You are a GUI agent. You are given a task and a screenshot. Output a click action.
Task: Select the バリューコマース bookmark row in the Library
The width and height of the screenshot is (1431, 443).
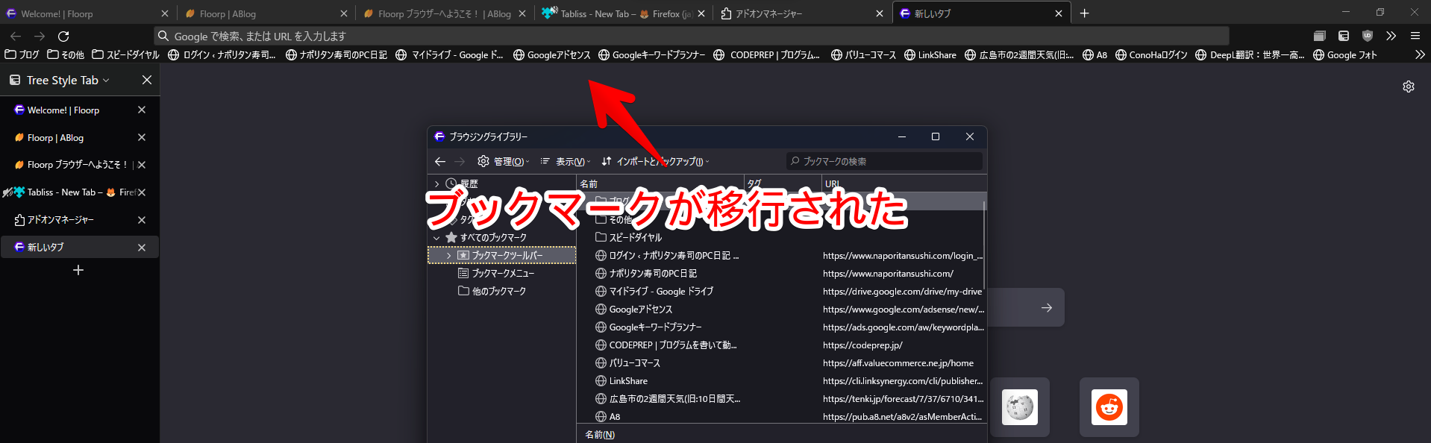pos(781,362)
